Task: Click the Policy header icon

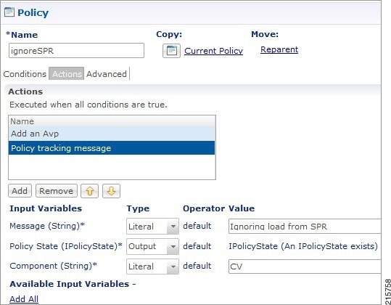Action: point(9,12)
